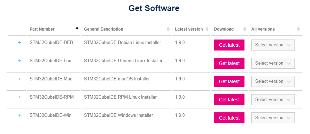Expand the STM32CubeIDE-Mac row plus icon

(20, 79)
